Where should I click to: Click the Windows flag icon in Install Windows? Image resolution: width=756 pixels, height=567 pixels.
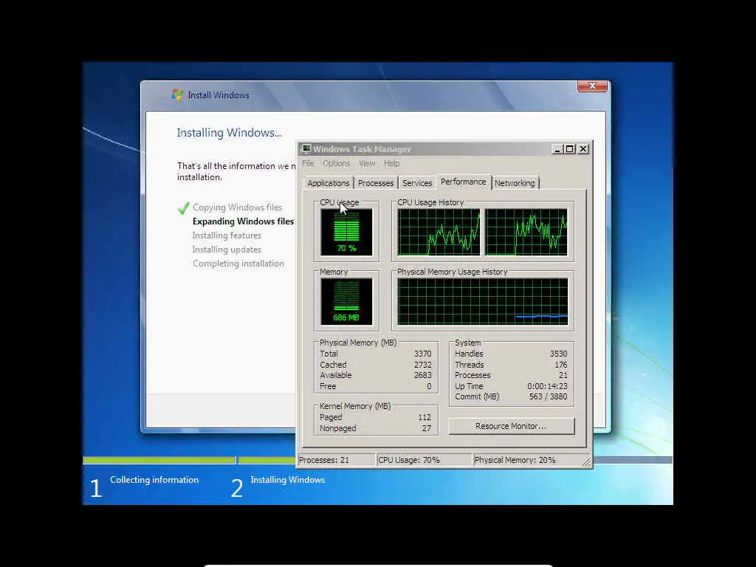pyautogui.click(x=177, y=95)
